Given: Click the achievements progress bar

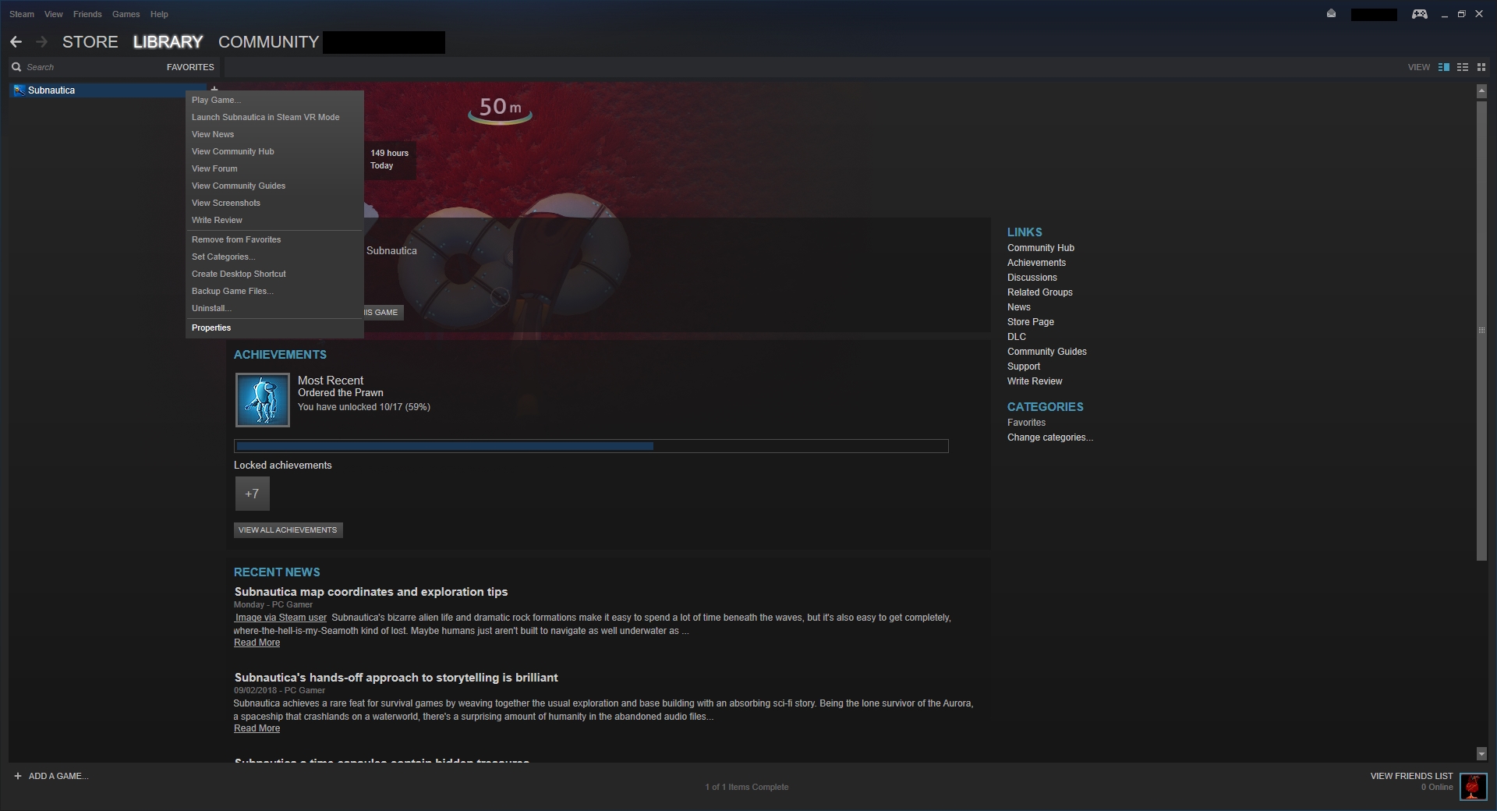Looking at the screenshot, I should (591, 446).
